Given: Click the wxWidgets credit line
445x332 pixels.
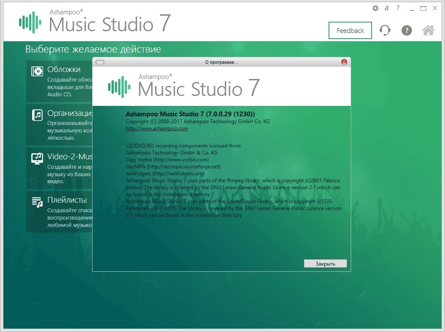Looking at the screenshot, I should [x=165, y=174].
